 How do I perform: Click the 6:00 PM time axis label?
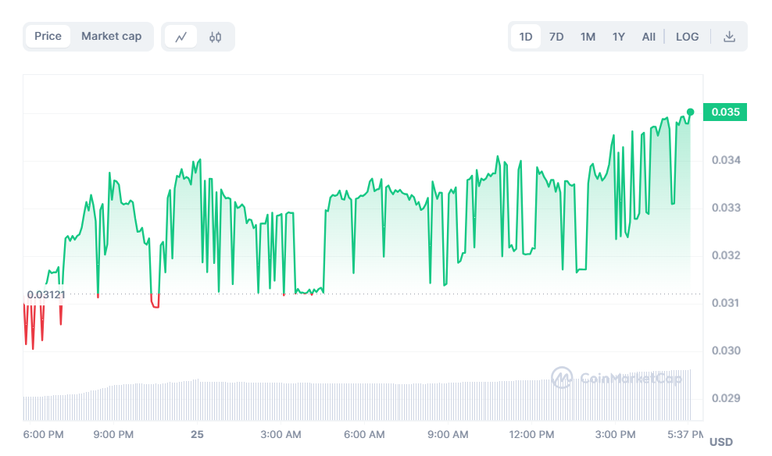44,434
